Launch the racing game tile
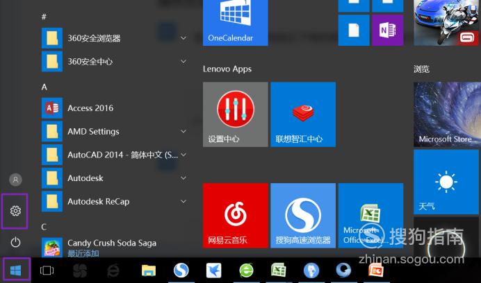481x283 pixels. (447, 23)
